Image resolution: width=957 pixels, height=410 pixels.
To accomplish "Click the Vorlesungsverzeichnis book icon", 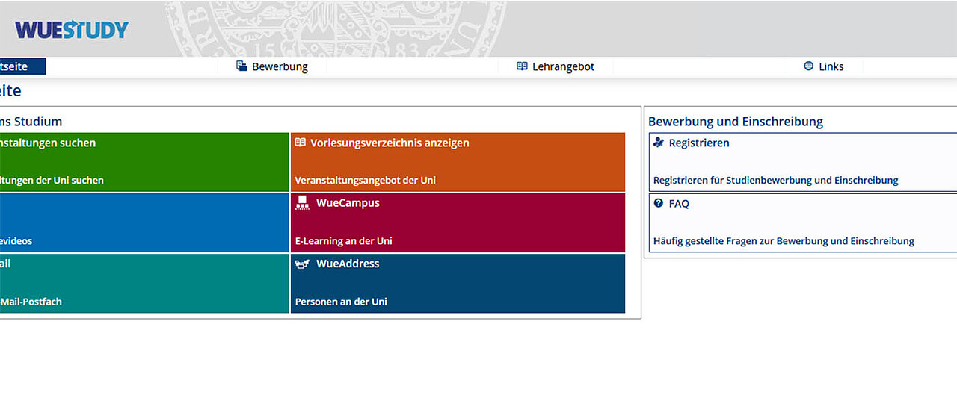I will coord(301,143).
